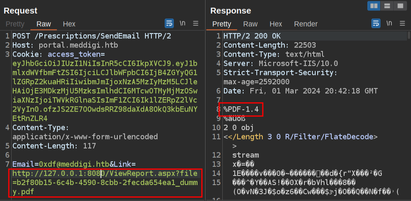The width and height of the screenshot is (411, 201).
Task: Toggle word wrap in the Response panel
Action: (x=376, y=24)
